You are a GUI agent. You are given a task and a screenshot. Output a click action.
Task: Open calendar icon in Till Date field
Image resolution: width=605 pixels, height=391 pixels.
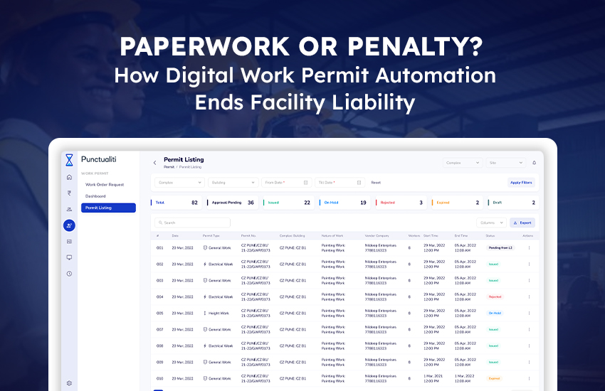[359, 183]
